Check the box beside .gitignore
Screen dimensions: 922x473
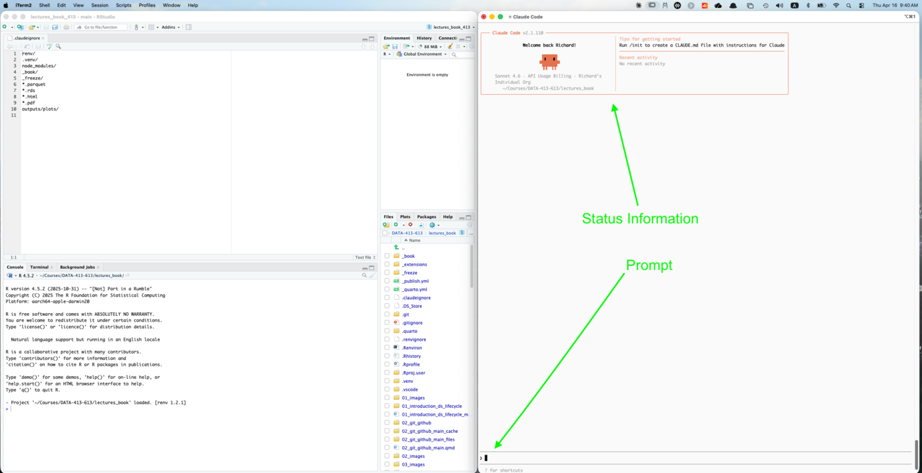tap(387, 322)
